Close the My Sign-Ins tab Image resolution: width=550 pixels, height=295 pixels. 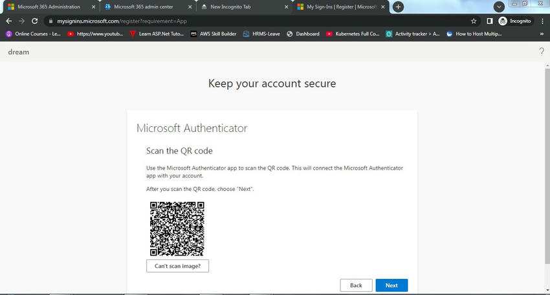(382, 6)
